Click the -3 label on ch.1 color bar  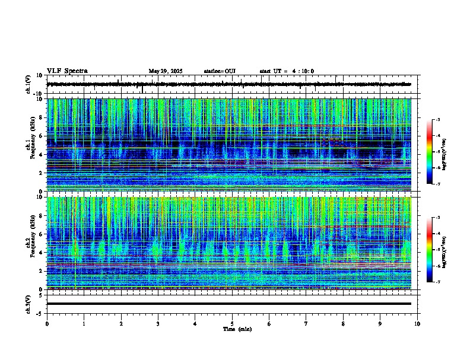coord(437,119)
